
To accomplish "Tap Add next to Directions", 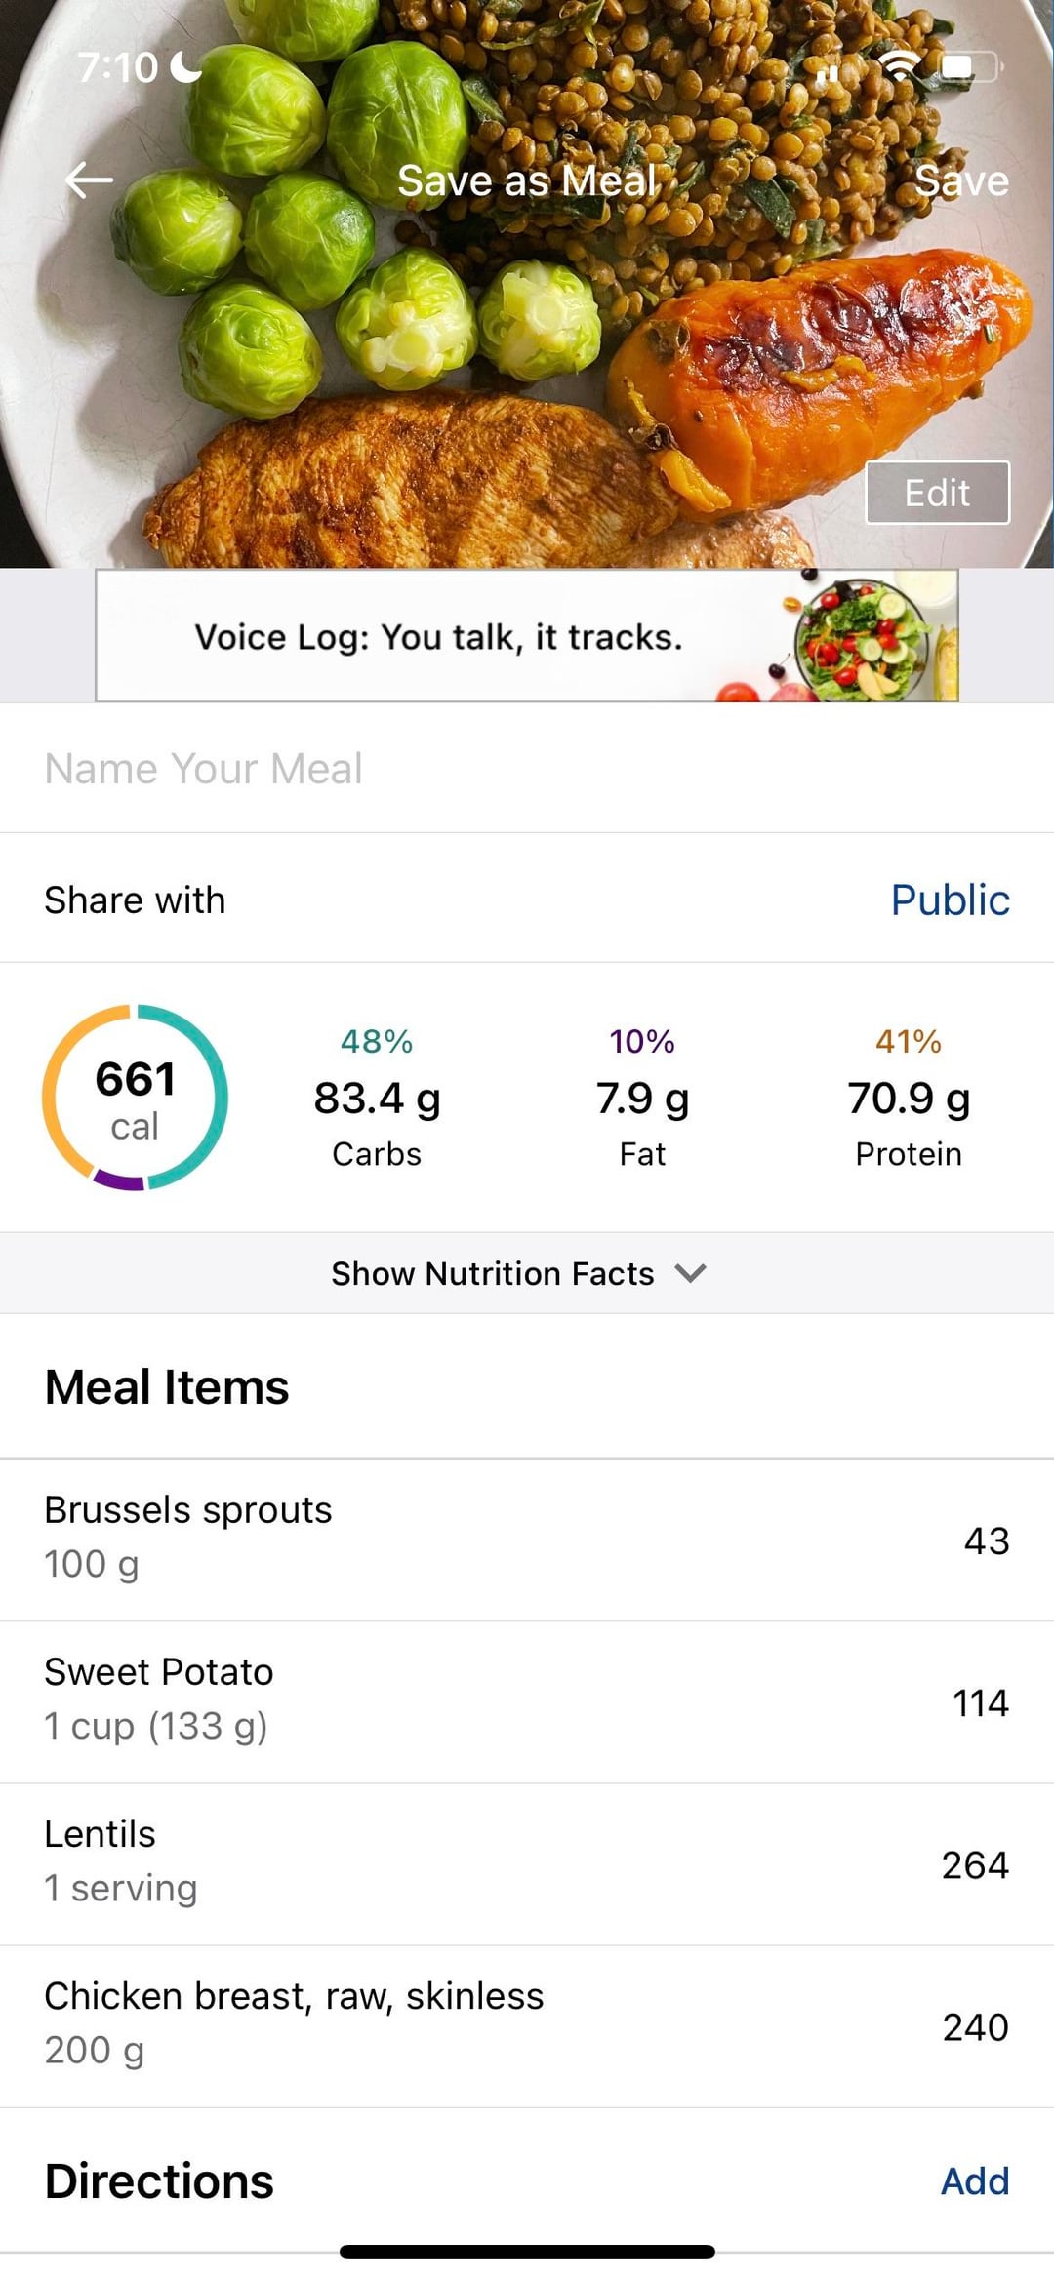I will point(974,2180).
